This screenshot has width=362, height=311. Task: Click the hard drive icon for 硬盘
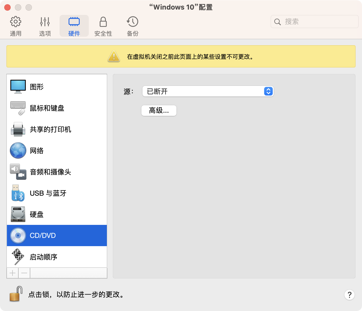18,214
